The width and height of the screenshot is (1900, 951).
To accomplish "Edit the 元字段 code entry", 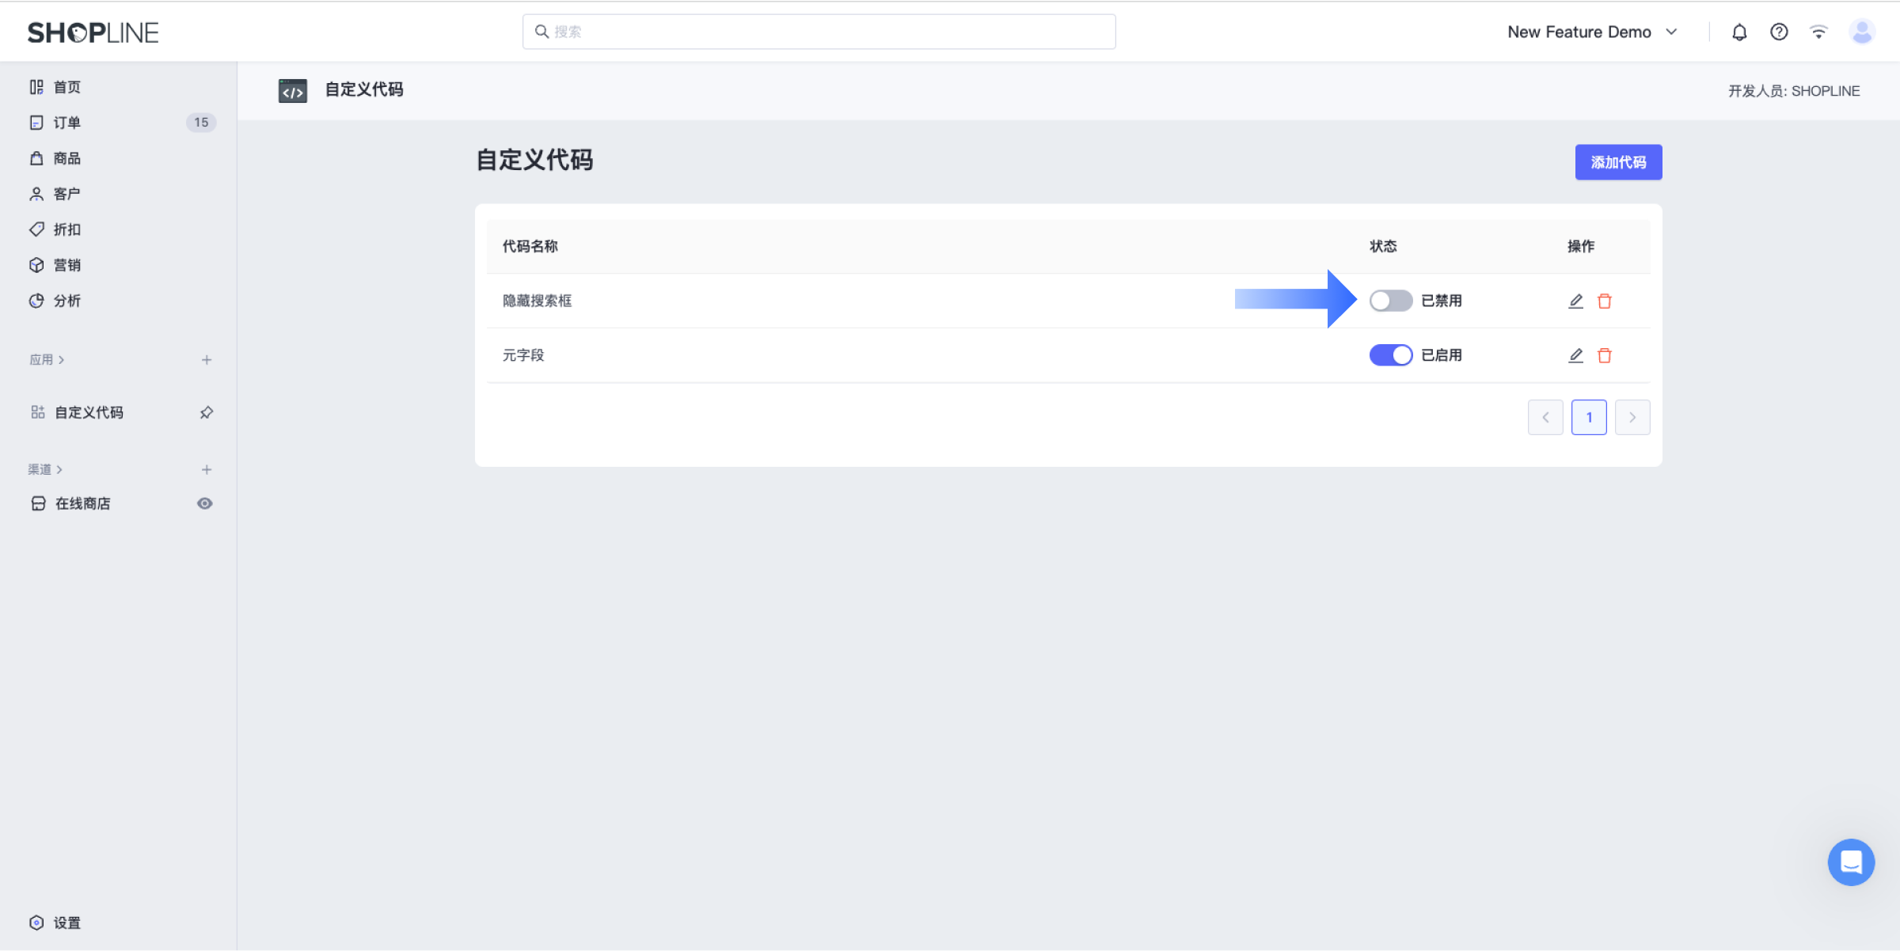I will [1575, 355].
